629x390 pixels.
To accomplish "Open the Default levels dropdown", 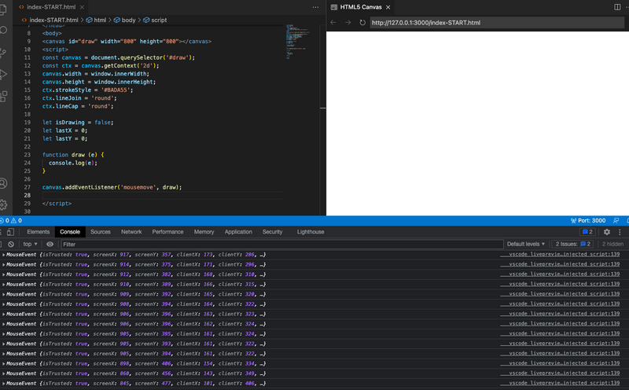I will (x=526, y=245).
